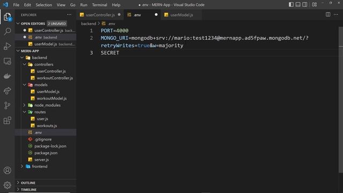The width and height of the screenshot is (343, 193).
Task: Open Customize Layout icon
Action: [315, 5]
